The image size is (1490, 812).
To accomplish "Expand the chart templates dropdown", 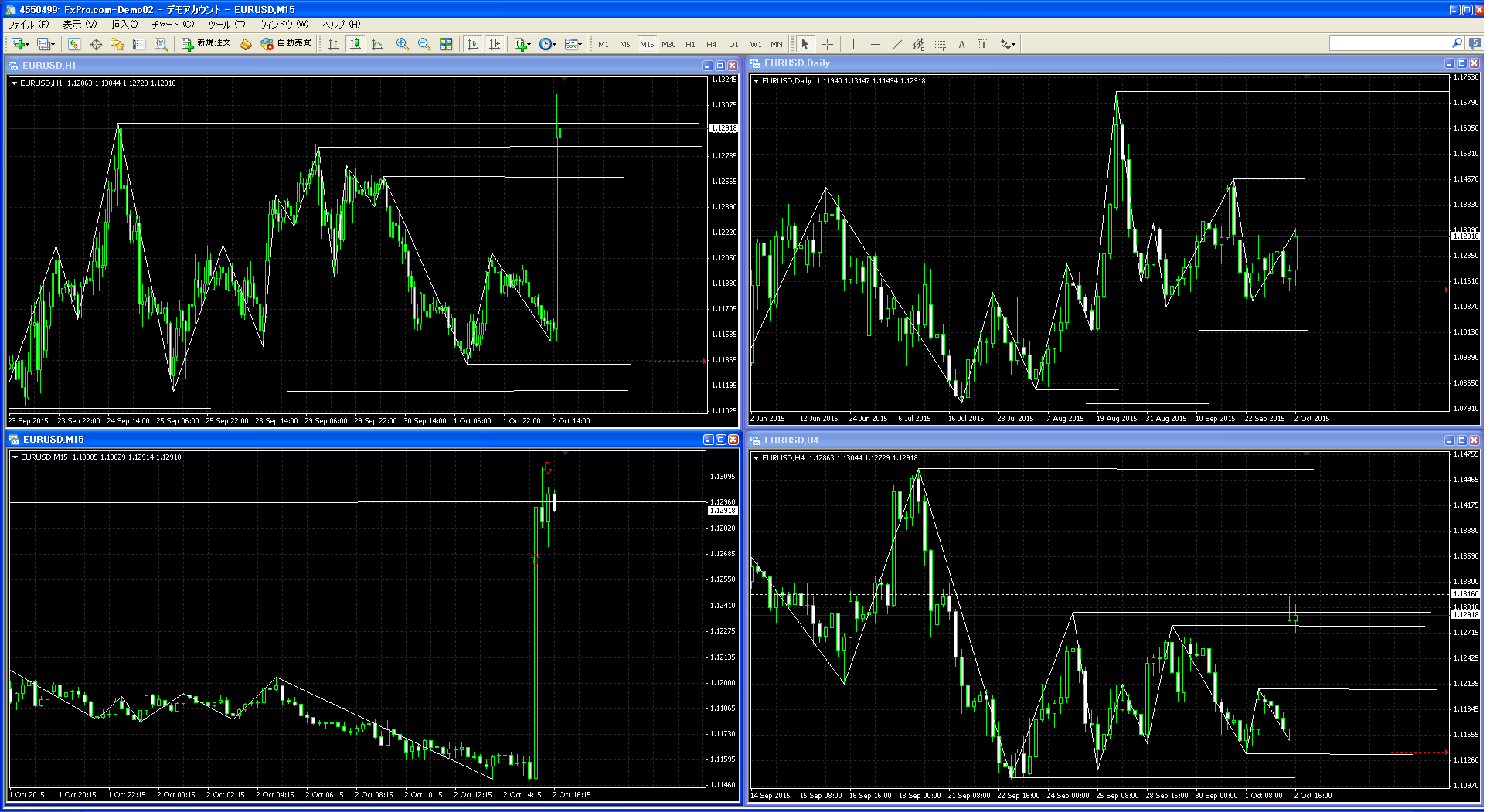I will click(580, 45).
